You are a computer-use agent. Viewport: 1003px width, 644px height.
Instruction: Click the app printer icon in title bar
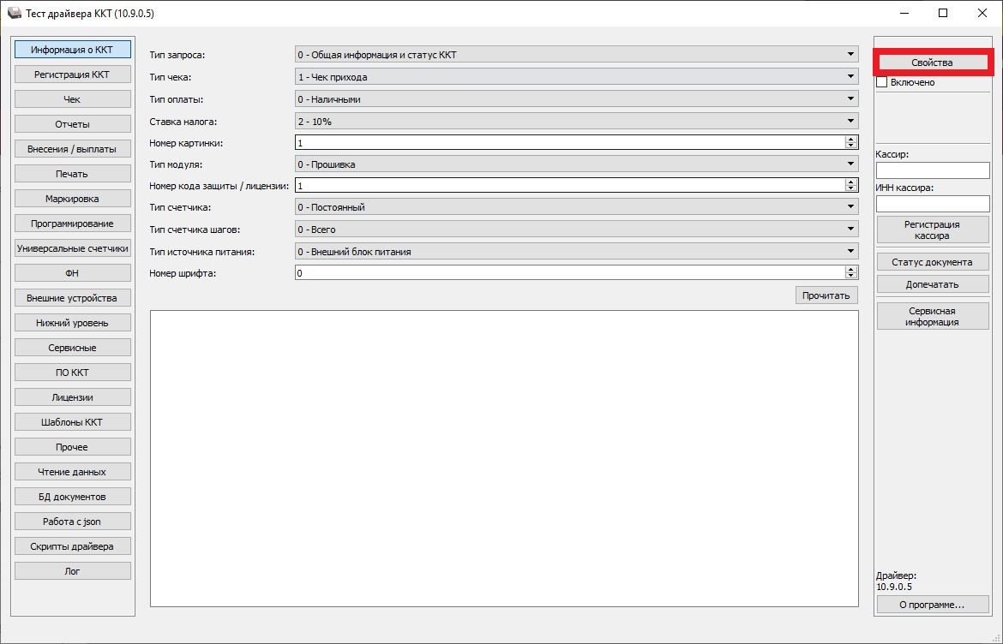click(x=15, y=14)
